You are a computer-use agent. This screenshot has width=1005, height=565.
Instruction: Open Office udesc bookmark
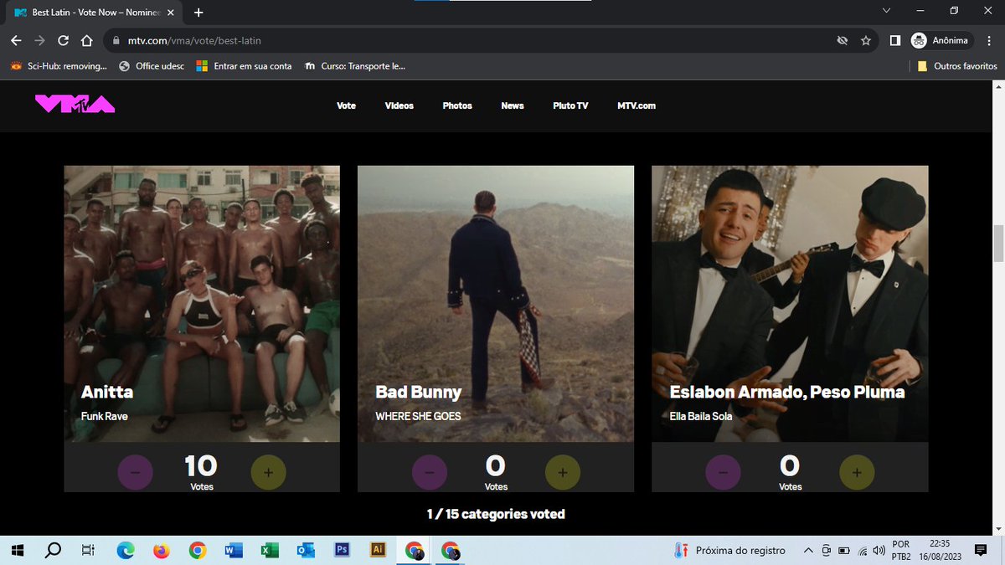click(x=152, y=66)
